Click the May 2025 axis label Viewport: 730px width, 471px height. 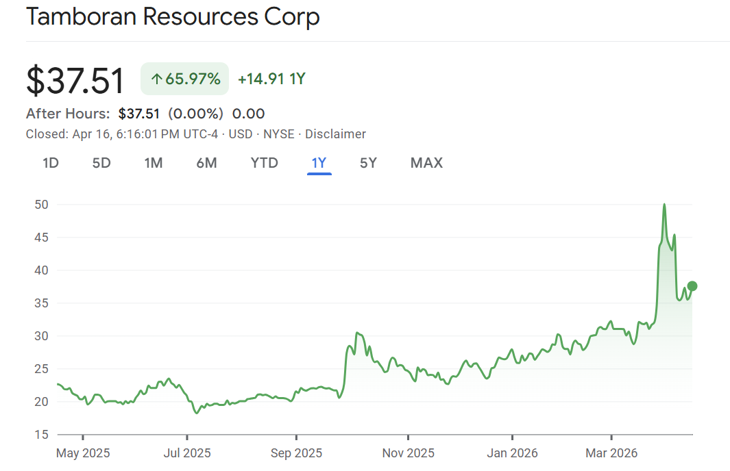click(x=83, y=453)
